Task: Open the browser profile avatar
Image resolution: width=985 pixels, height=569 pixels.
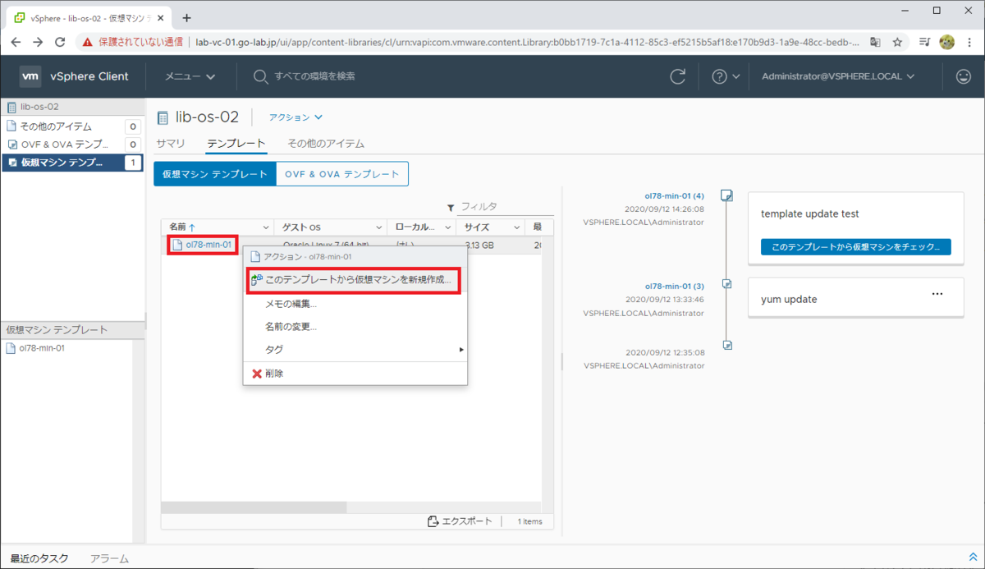Action: (x=946, y=42)
